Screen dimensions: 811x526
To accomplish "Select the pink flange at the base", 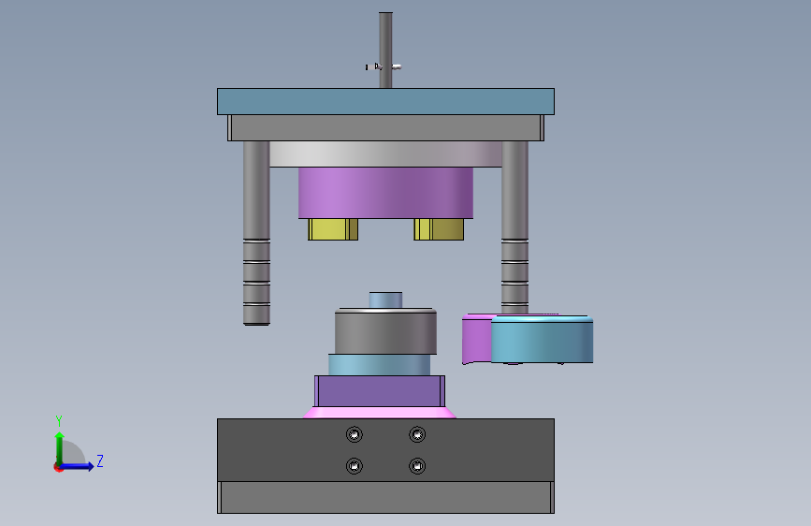I will 380,413.
